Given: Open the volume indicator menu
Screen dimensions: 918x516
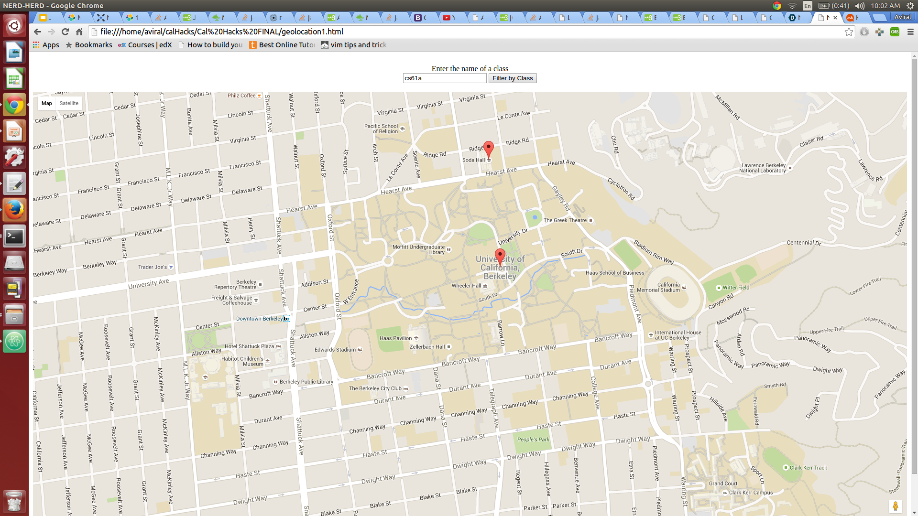Looking at the screenshot, I should click(859, 6).
